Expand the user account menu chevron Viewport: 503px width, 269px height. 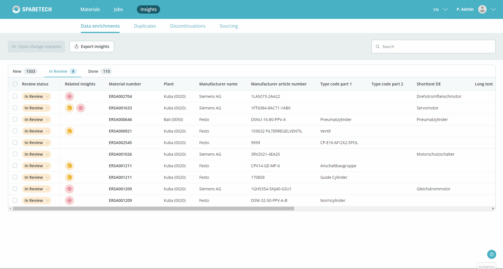tap(493, 9)
